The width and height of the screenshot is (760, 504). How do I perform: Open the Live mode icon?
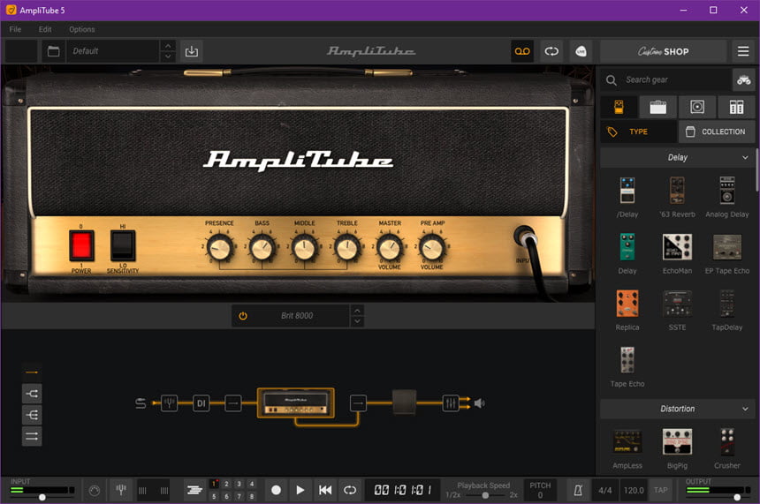pyautogui.click(x=581, y=51)
